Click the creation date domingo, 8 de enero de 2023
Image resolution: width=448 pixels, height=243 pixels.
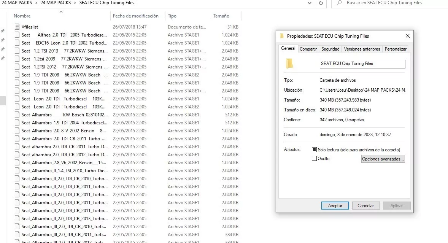tap(355, 135)
